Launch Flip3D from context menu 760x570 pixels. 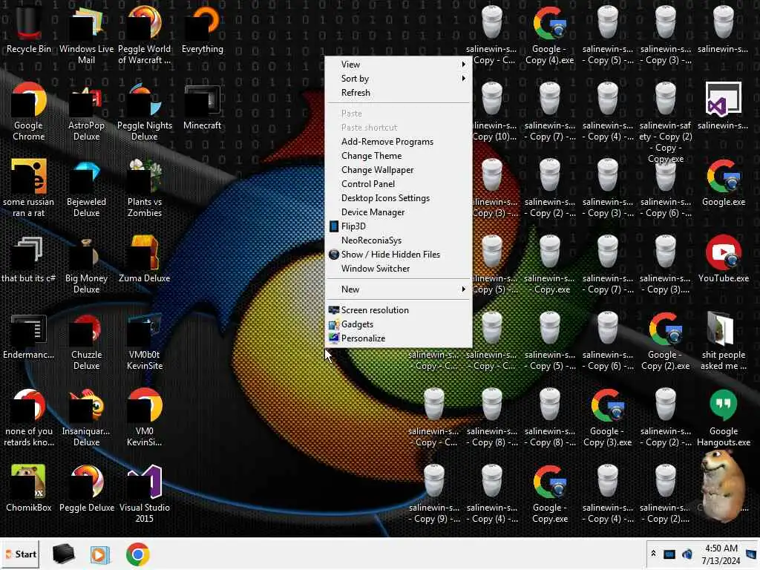[399, 226]
